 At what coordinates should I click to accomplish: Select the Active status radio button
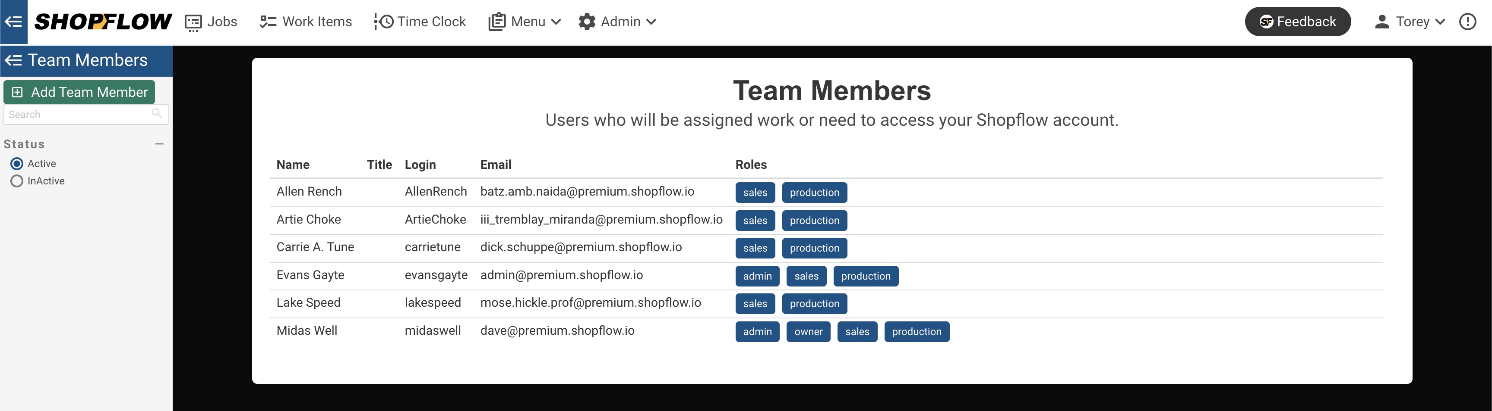point(17,164)
